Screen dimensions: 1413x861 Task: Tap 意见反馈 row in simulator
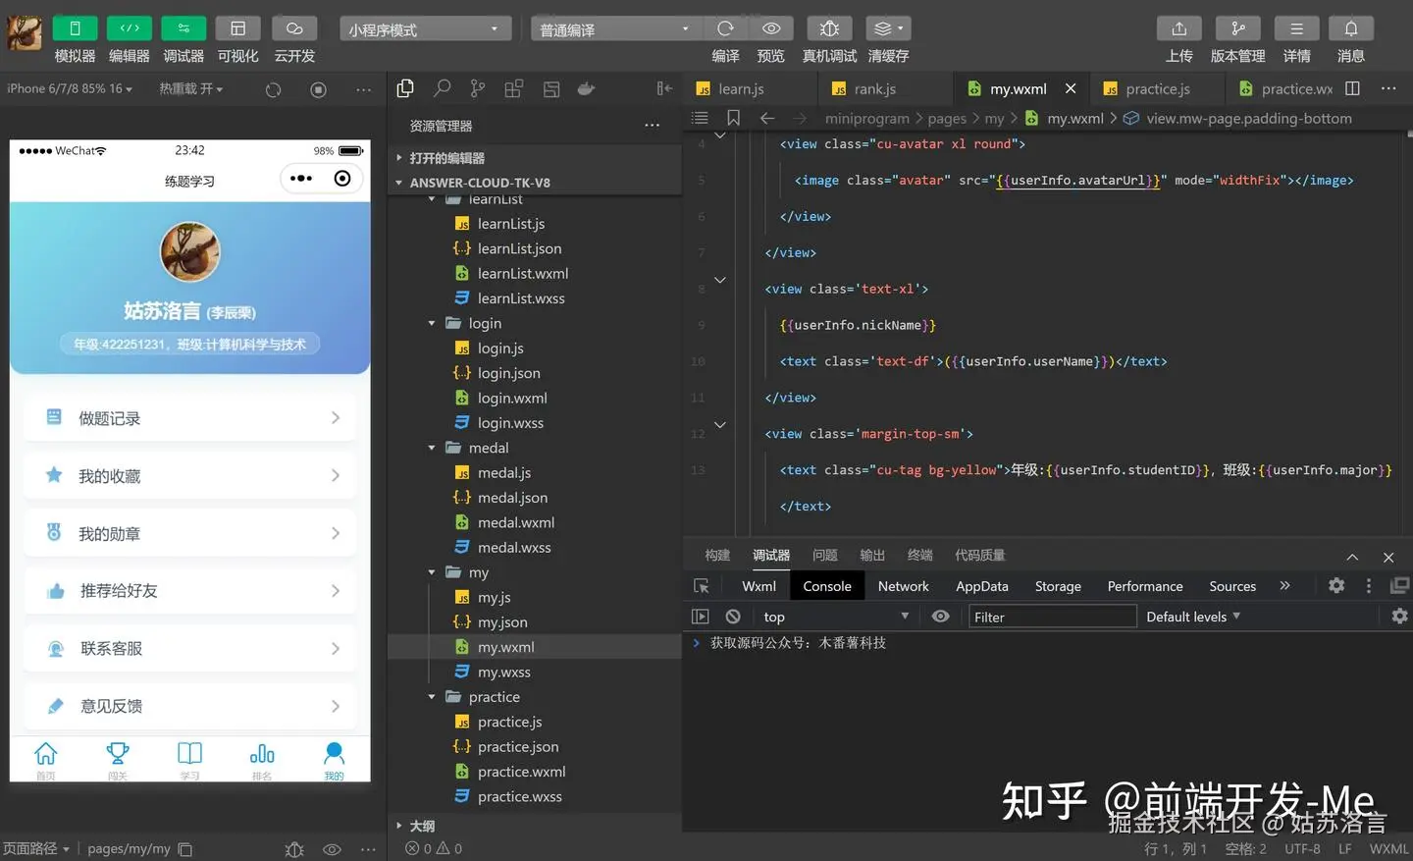(190, 706)
